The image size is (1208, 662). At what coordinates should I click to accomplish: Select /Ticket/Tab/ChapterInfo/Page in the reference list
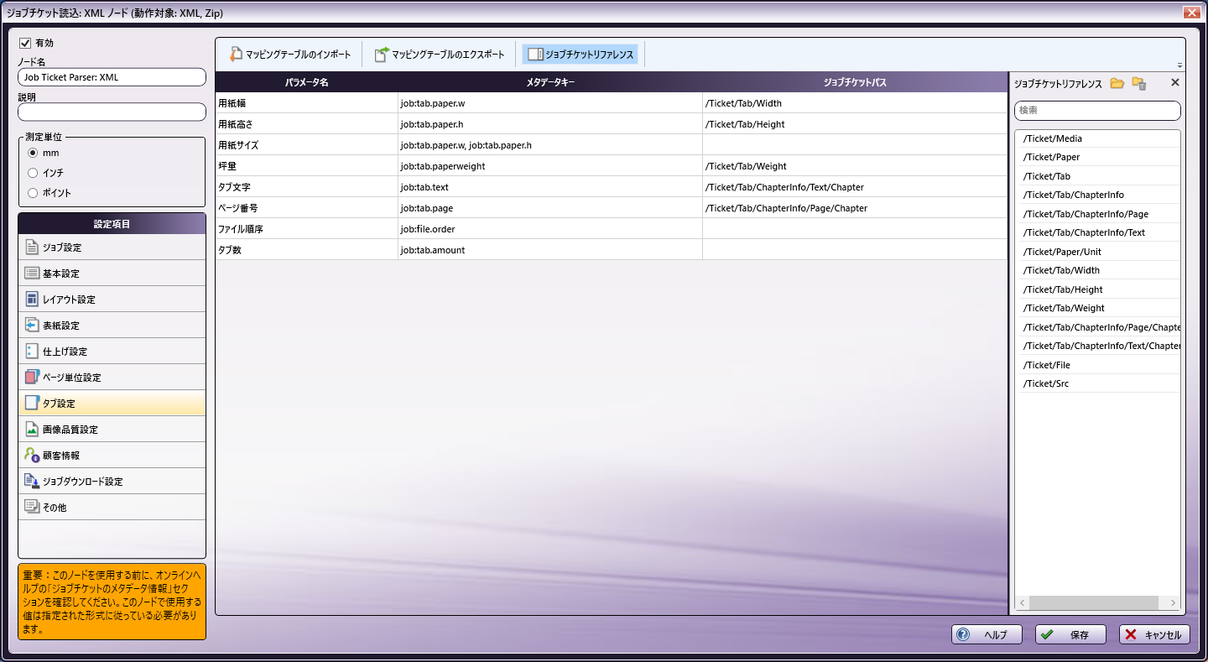[x=1099, y=214]
